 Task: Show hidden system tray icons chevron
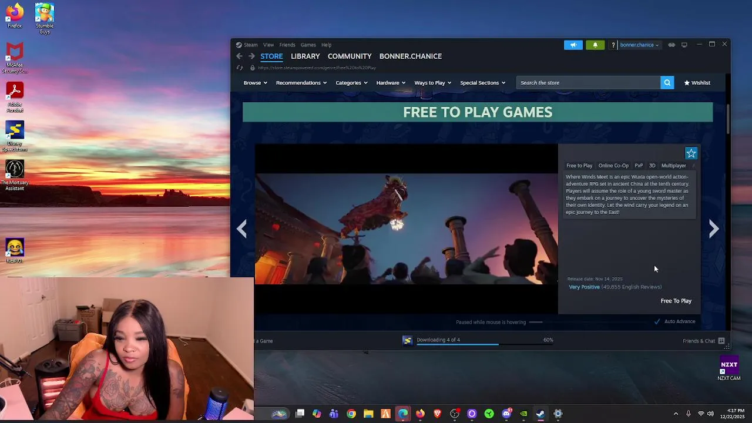pos(676,414)
